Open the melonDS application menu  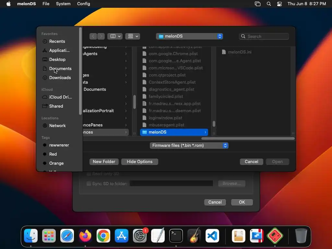[27, 4]
